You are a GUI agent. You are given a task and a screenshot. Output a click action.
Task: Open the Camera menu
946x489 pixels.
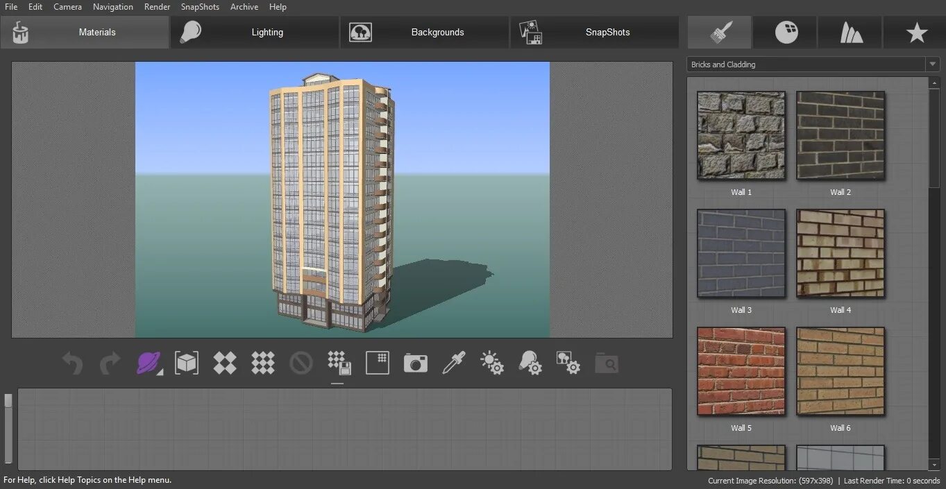(x=67, y=7)
